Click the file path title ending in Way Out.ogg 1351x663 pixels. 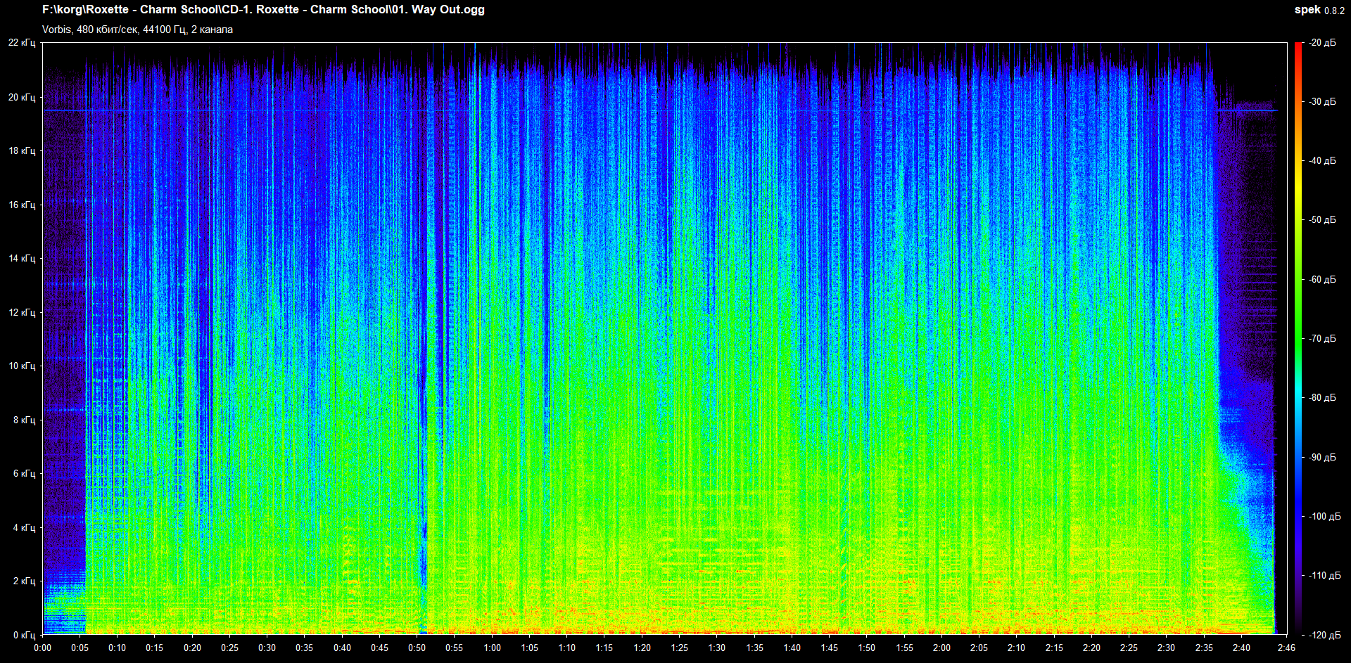click(263, 10)
